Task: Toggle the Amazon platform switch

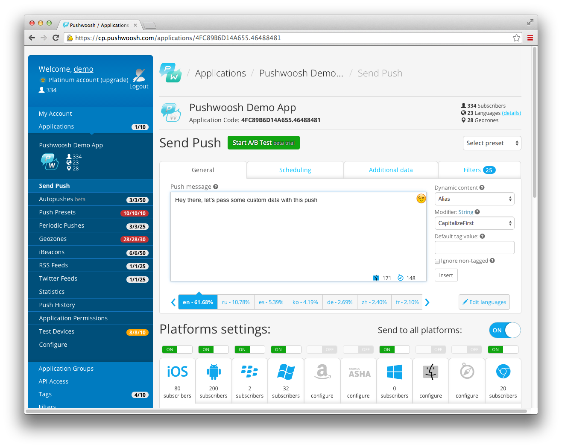Action: point(322,349)
